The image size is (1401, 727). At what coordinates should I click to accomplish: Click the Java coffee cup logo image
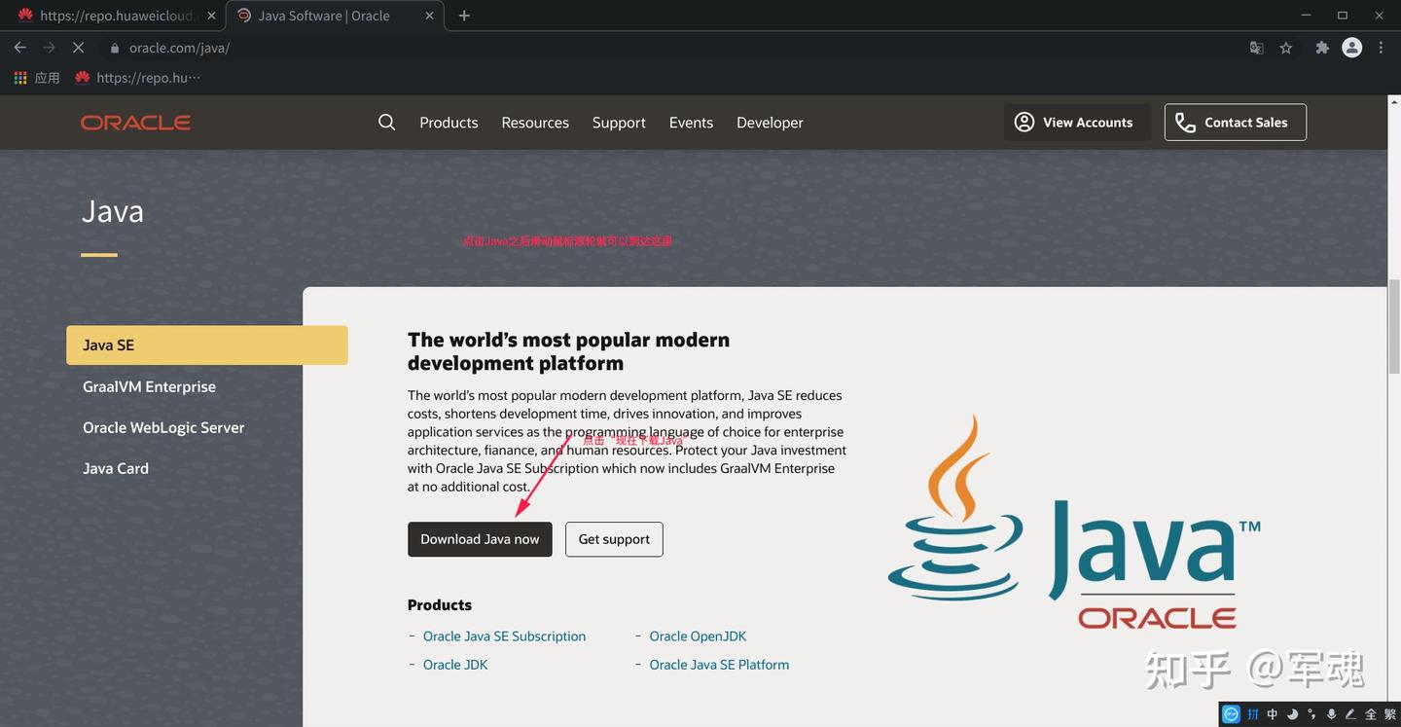(x=1074, y=522)
